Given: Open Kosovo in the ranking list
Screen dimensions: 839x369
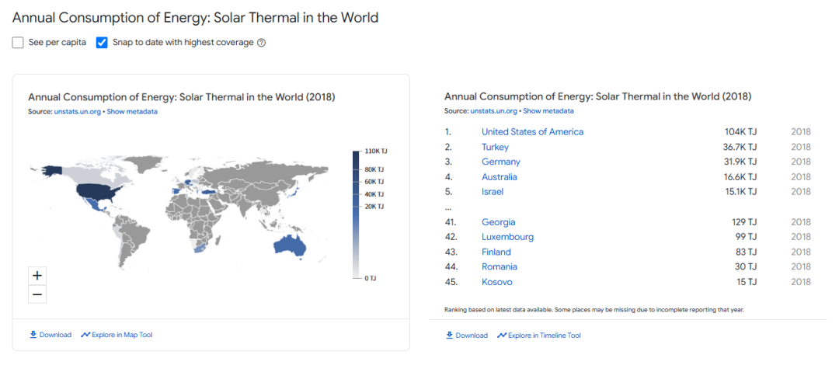Looking at the screenshot, I should pos(496,282).
